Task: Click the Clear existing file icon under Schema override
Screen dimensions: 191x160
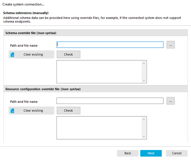Action: point(12,55)
